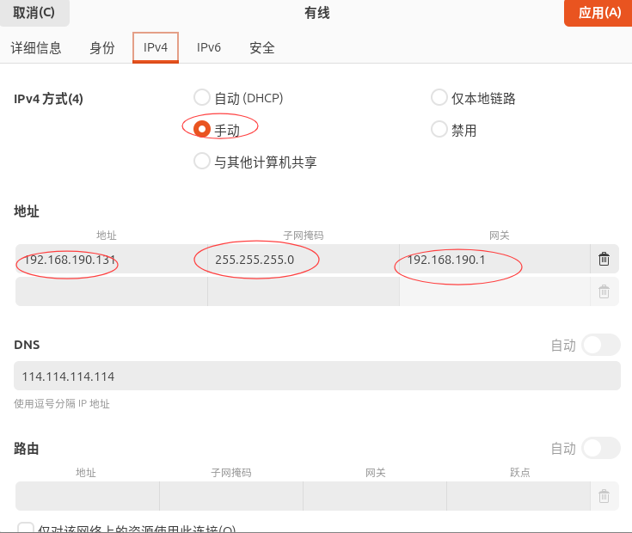Click trash icon in route row

(x=604, y=496)
